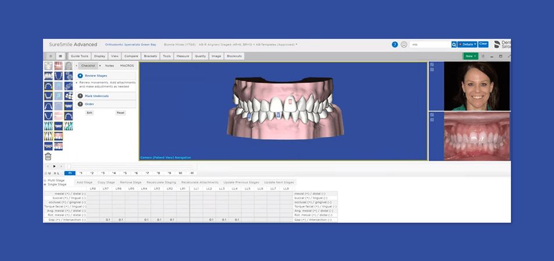Click the Review Stages circle icon

80,75
